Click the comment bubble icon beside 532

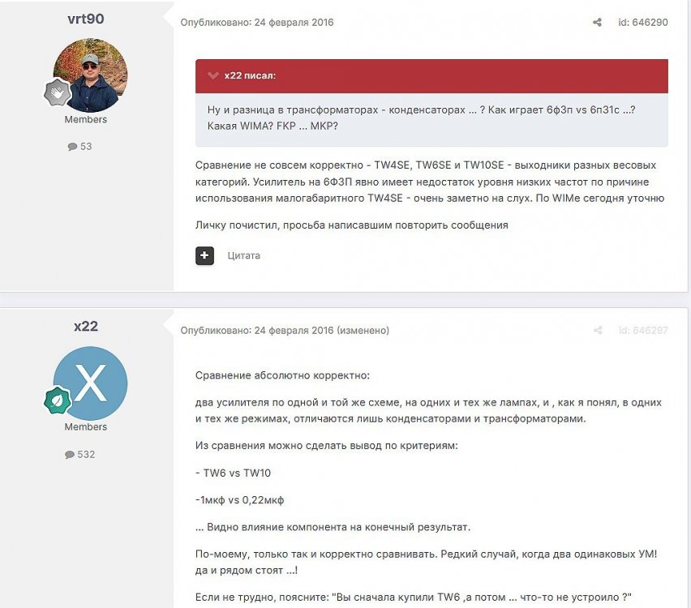click(x=70, y=455)
